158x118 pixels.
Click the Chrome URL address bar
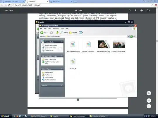[81, 5]
